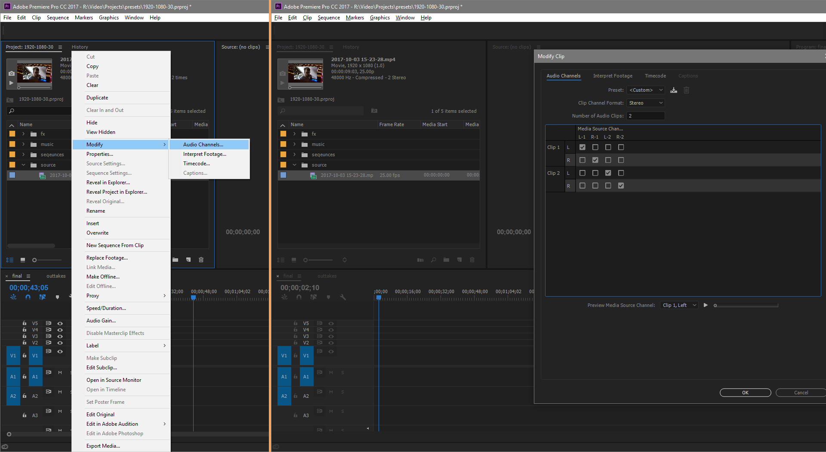
Task: Switch to the Interpret Footage tab
Action: point(613,76)
